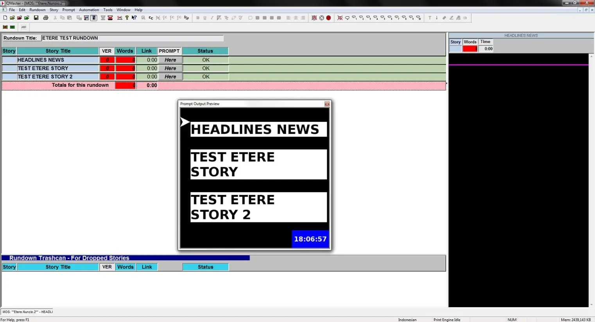This screenshot has width=595, height=322.
Task: Click the Rundown Title input field
Action: [132, 38]
